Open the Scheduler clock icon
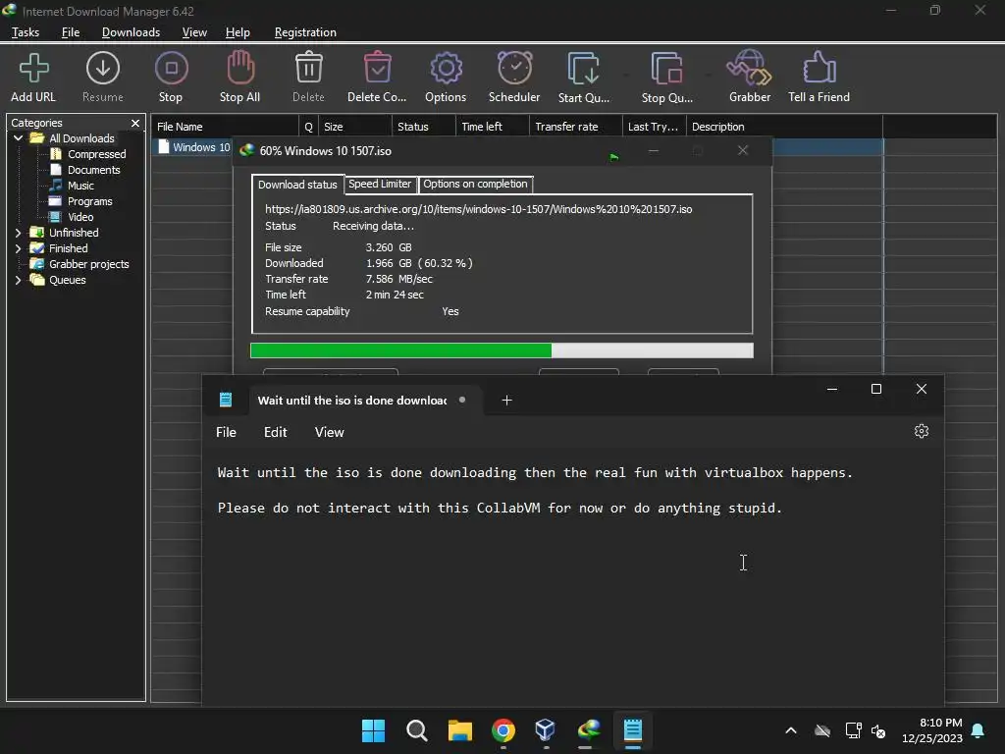 coord(514,68)
